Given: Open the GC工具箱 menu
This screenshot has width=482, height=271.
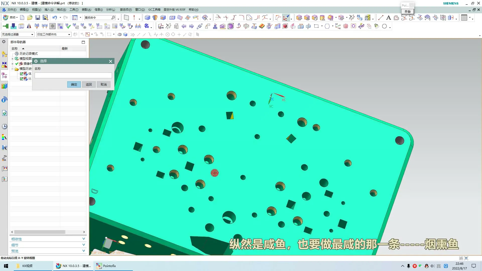Looking at the screenshot, I should 154,10.
